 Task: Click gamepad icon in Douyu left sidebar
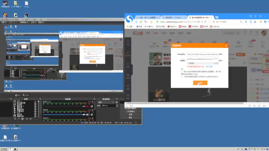pos(128,75)
